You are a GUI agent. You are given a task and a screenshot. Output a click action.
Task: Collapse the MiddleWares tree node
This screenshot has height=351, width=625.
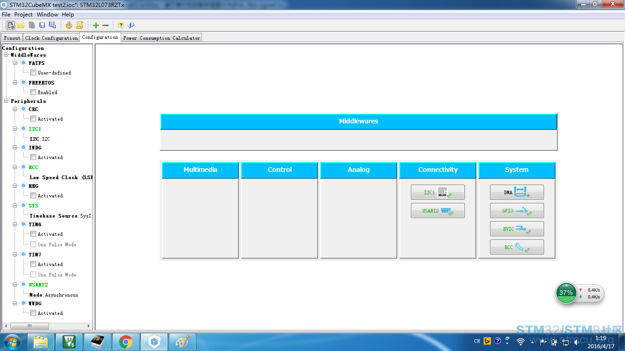point(6,55)
